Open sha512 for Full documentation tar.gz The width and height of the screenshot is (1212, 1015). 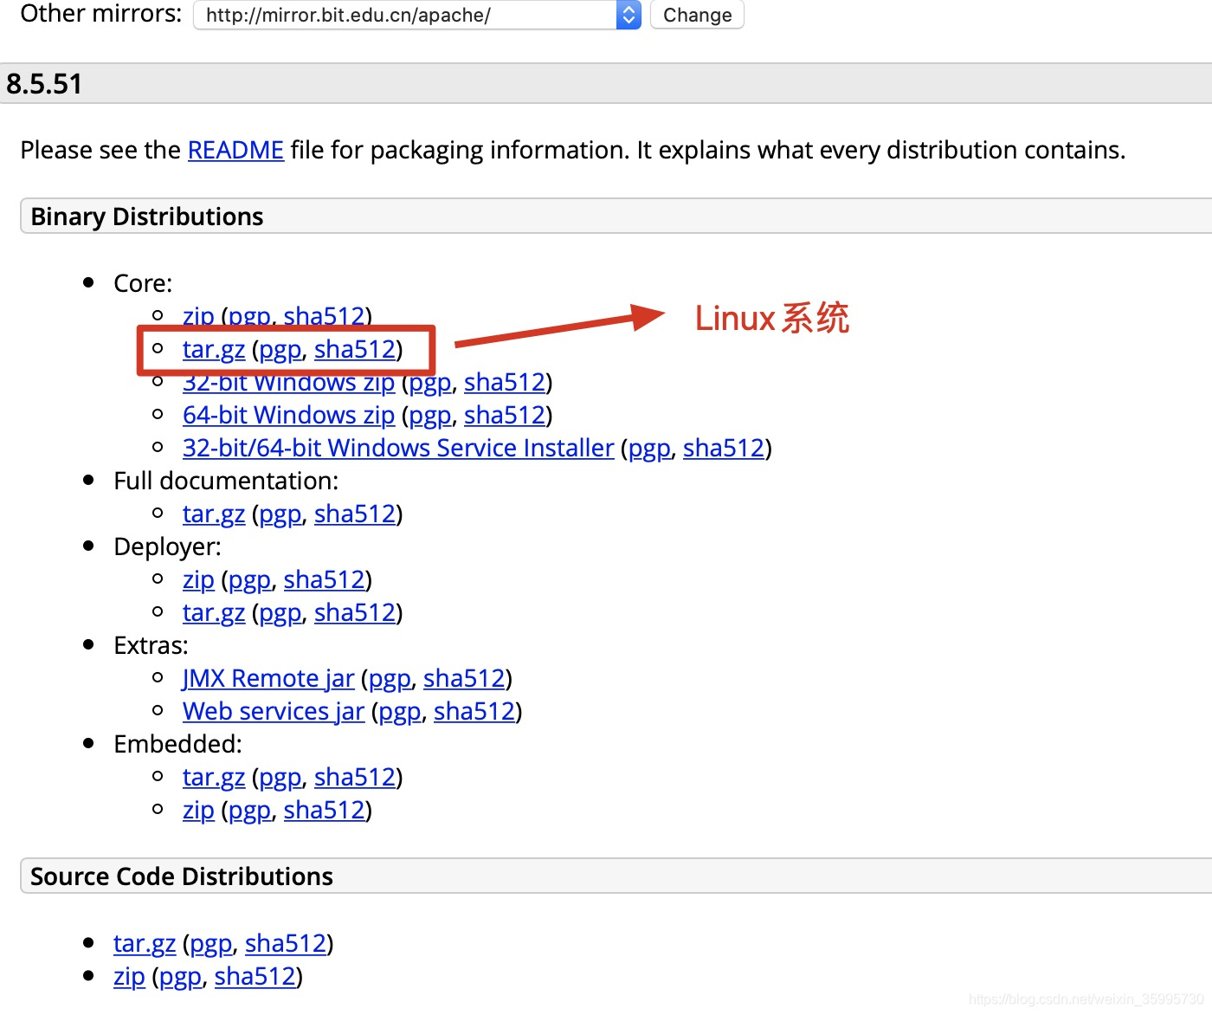tap(355, 514)
